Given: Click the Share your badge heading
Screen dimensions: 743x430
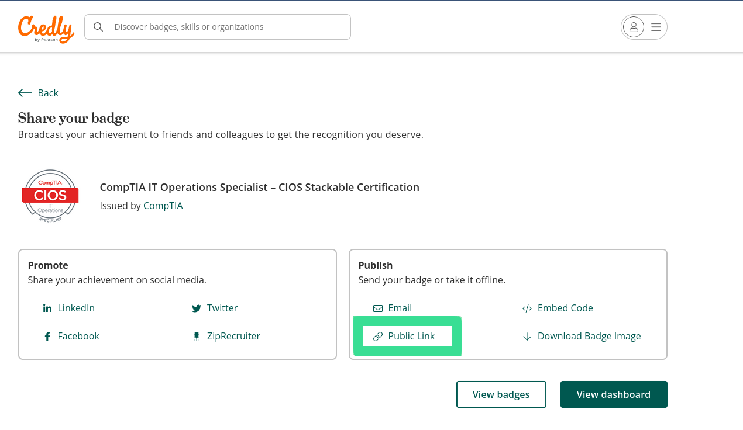Looking at the screenshot, I should (x=74, y=118).
